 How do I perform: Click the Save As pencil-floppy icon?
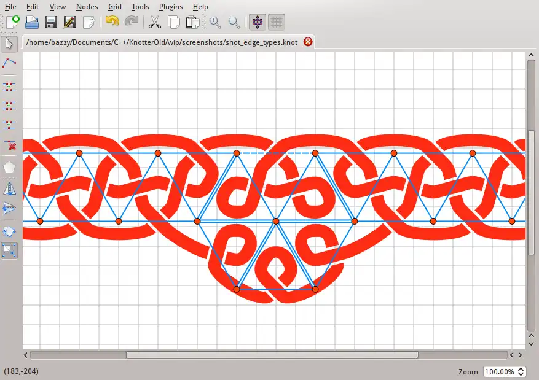(x=70, y=22)
